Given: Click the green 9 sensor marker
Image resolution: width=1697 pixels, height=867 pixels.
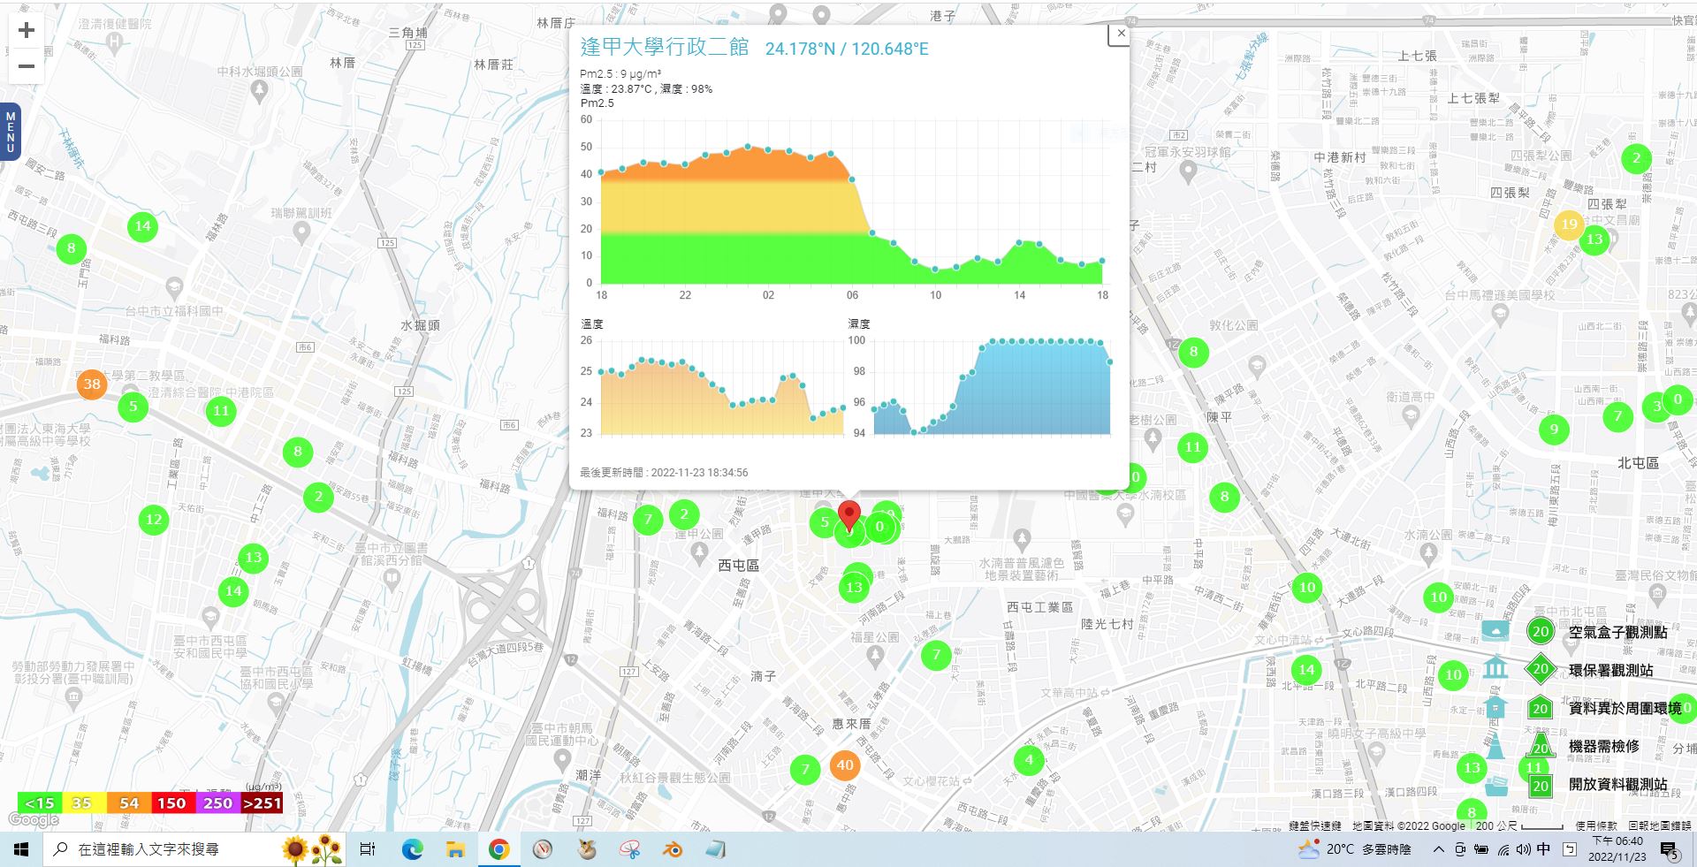Looking at the screenshot, I should [1554, 430].
